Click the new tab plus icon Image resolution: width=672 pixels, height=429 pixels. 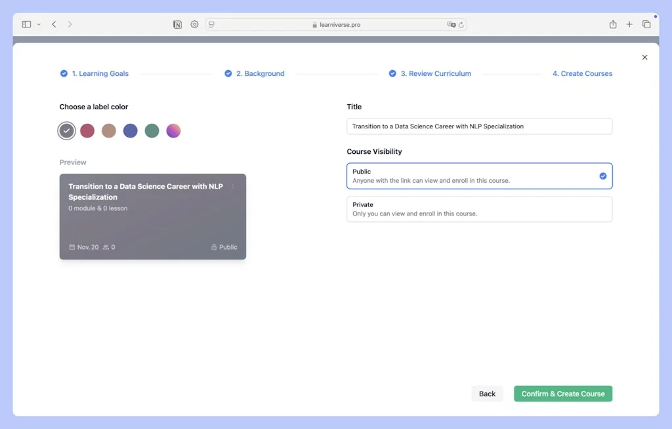(629, 24)
